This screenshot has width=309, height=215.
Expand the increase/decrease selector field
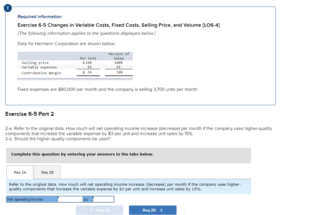pos(104,199)
